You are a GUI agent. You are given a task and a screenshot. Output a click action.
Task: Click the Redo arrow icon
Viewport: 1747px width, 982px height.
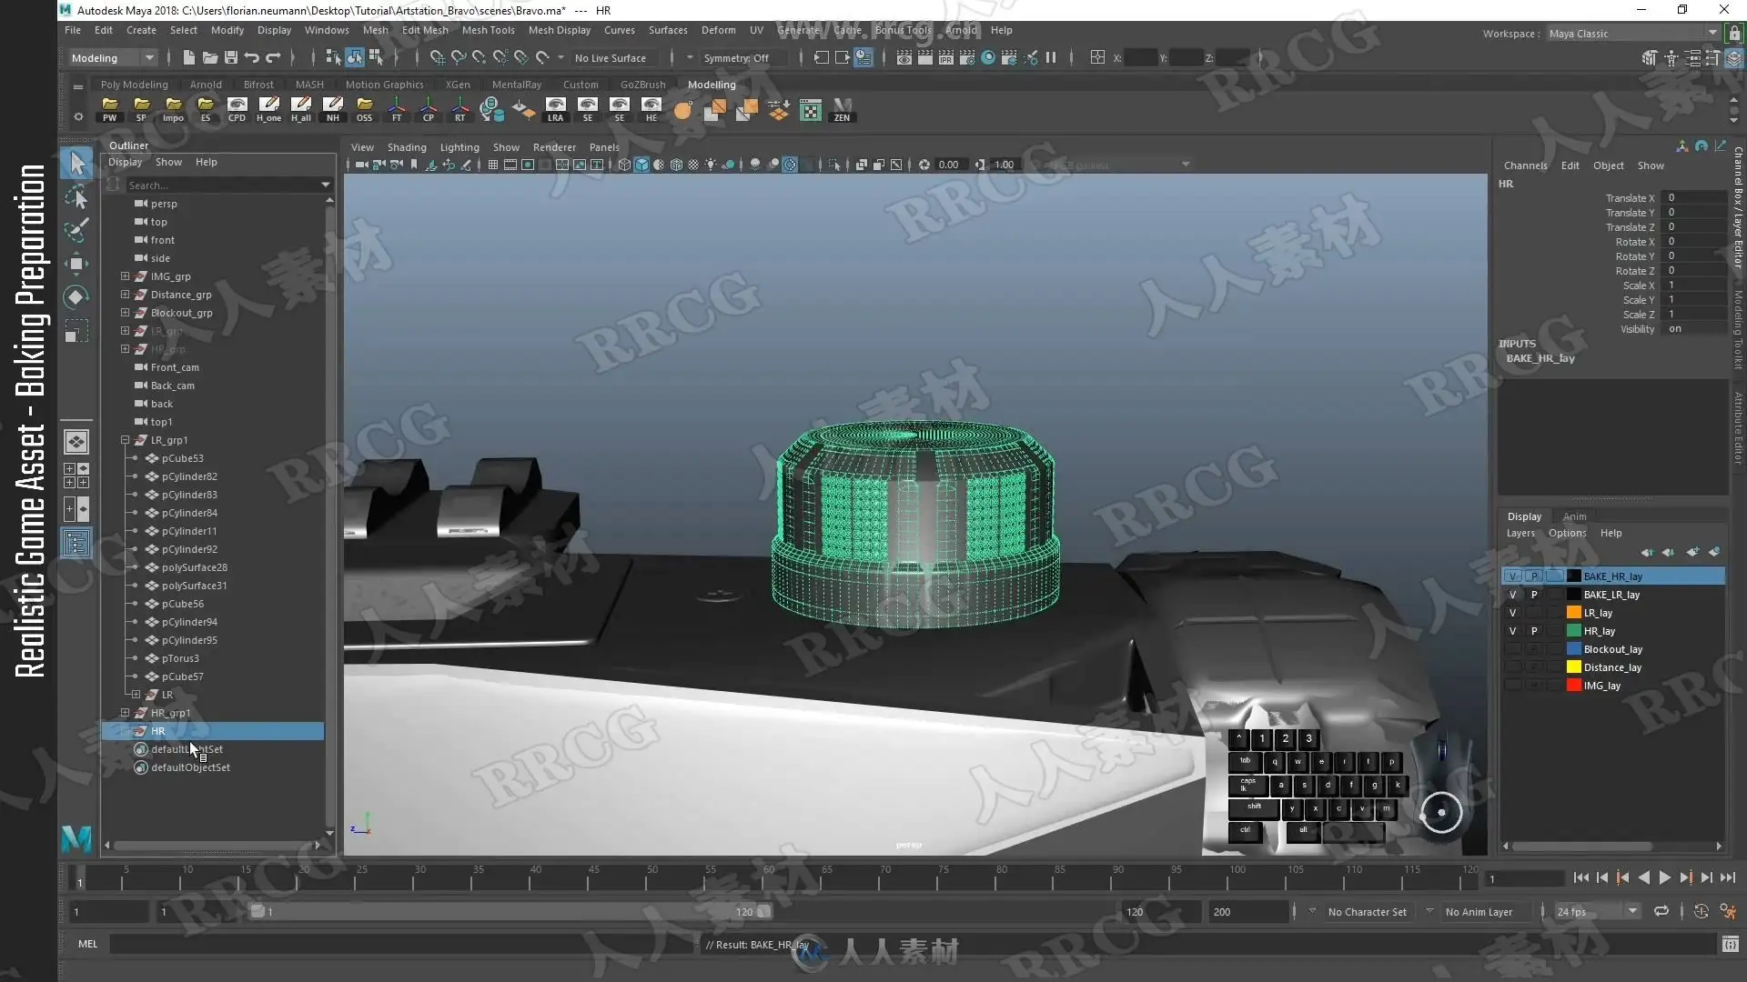273,57
